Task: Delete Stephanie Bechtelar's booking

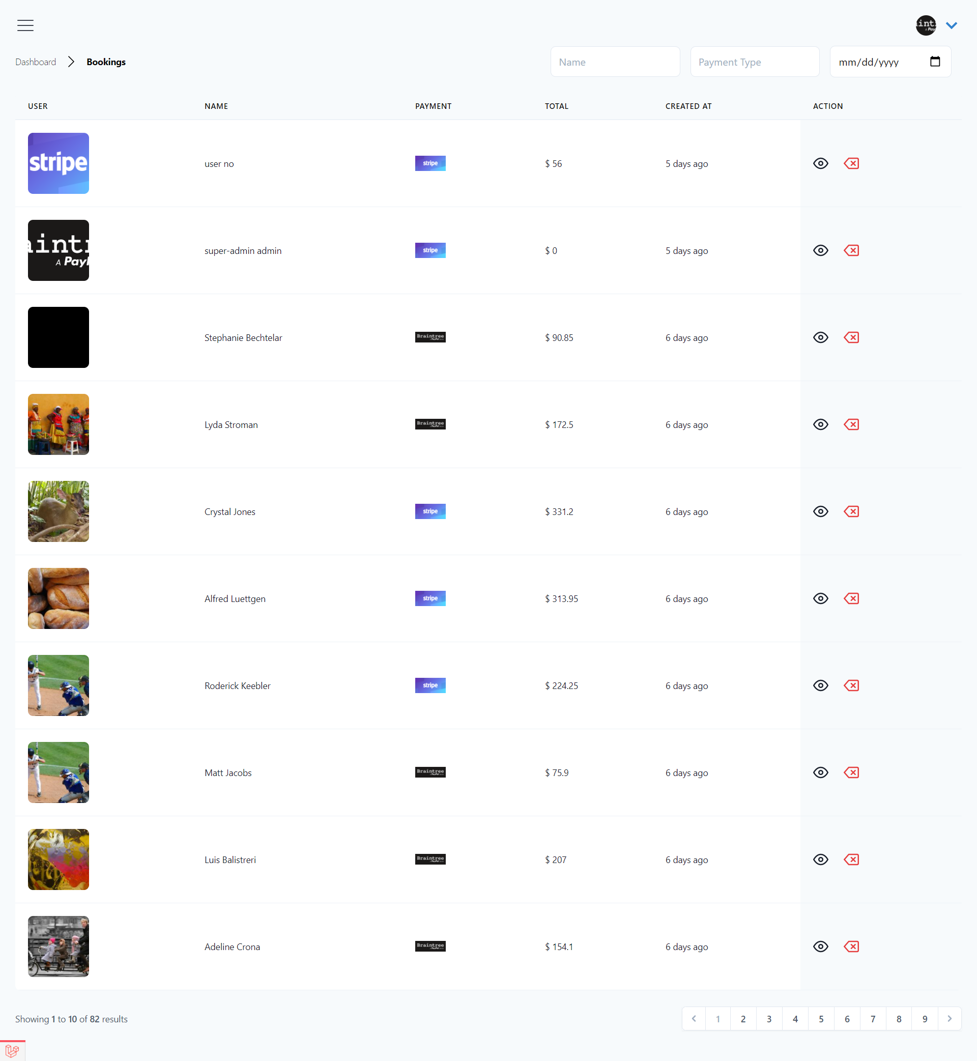Action: click(x=851, y=337)
